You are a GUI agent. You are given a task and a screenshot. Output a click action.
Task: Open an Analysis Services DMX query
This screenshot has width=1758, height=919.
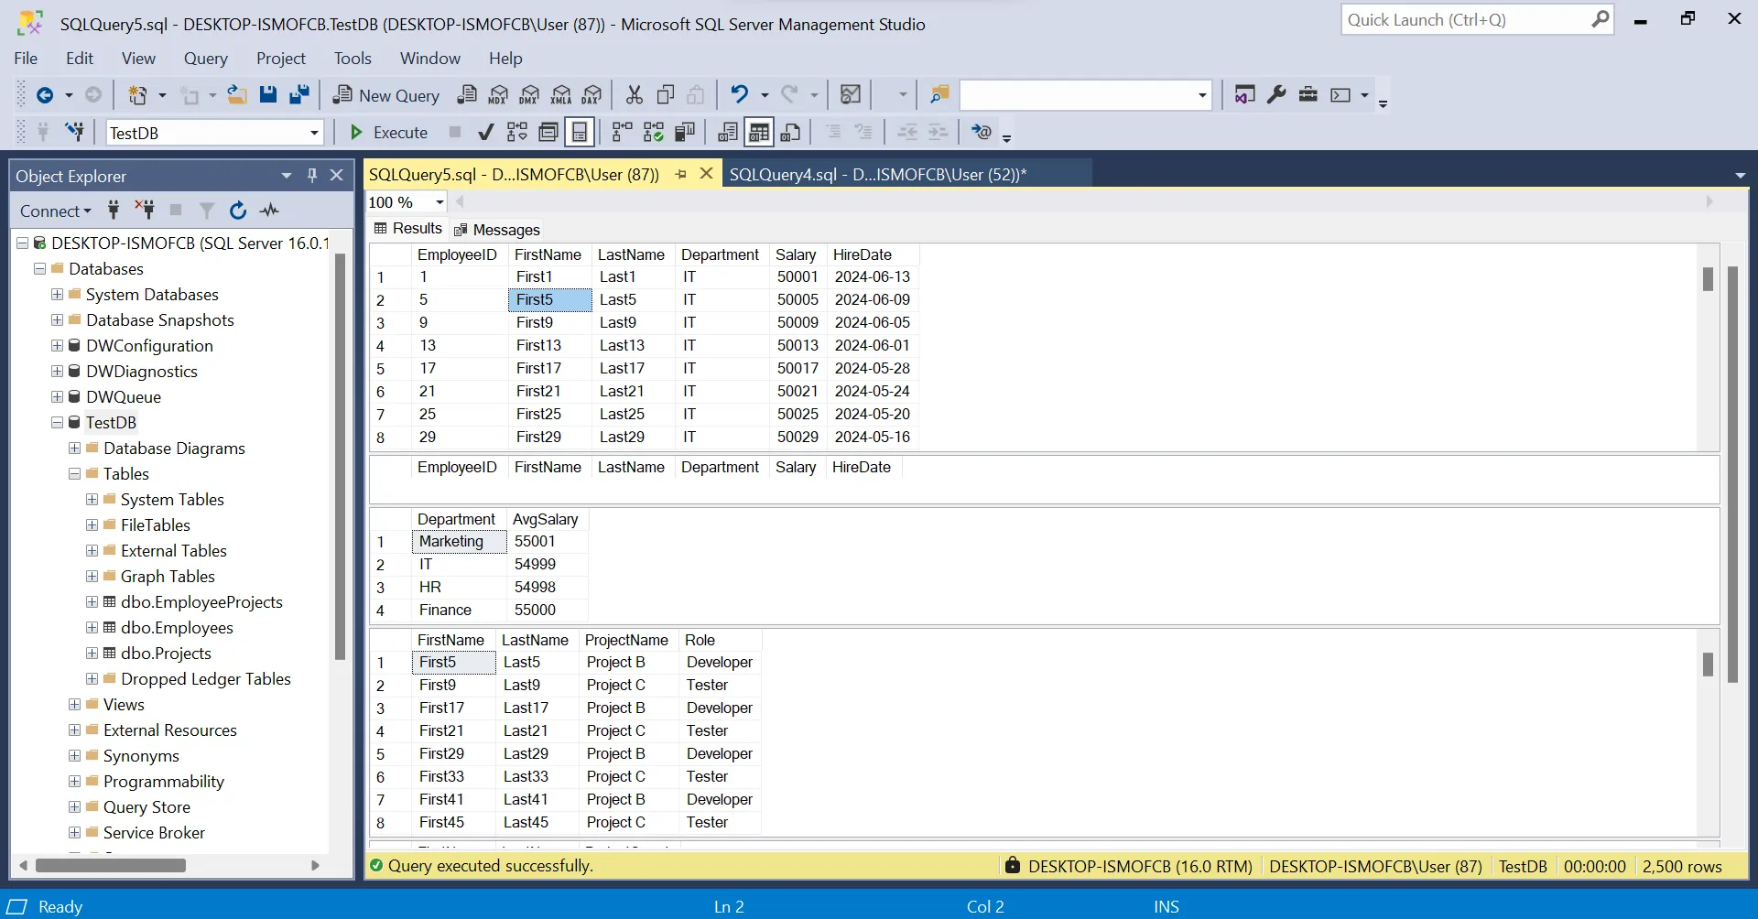point(529,95)
